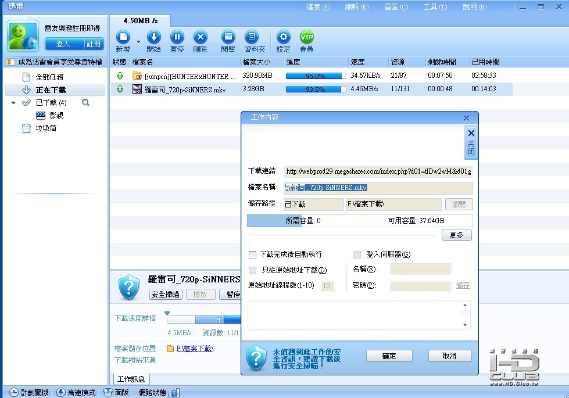The width and height of the screenshot is (569, 398).
Task: Click the 安全掃瞄 button in details panel
Action: point(166,294)
